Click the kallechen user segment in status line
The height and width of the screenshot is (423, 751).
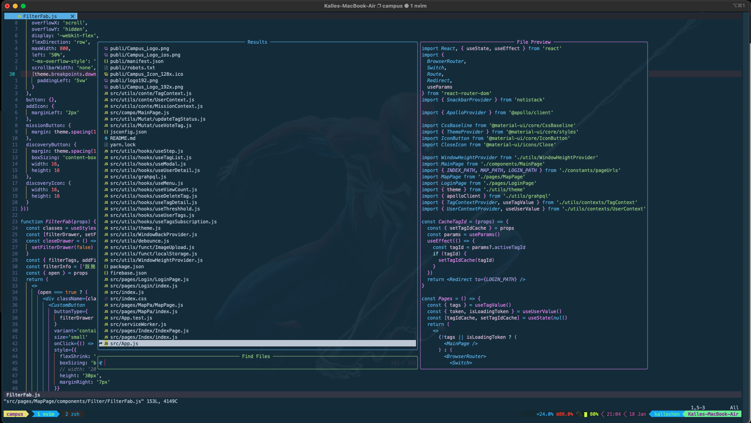click(667, 414)
